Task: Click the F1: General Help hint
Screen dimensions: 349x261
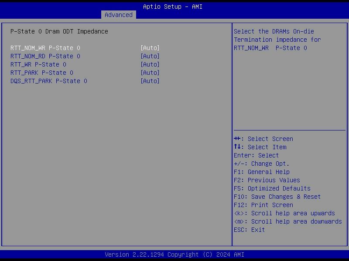Action: click(x=262, y=172)
